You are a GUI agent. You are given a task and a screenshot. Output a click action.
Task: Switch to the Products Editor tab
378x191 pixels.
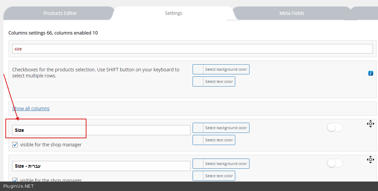(x=60, y=13)
